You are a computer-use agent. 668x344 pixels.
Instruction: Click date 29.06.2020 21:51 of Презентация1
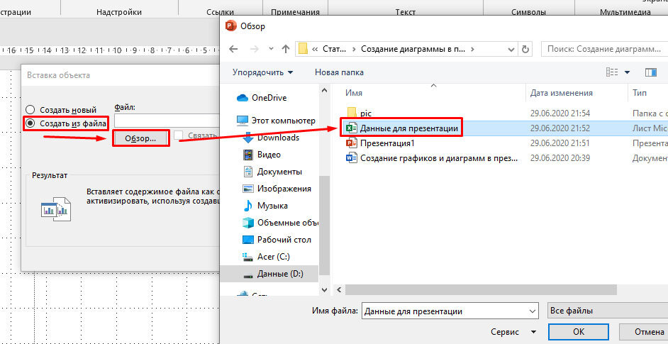click(x=560, y=143)
